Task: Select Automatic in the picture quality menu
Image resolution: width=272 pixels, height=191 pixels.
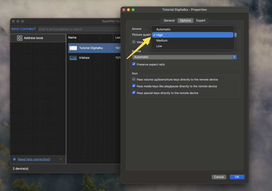Action: point(163,29)
